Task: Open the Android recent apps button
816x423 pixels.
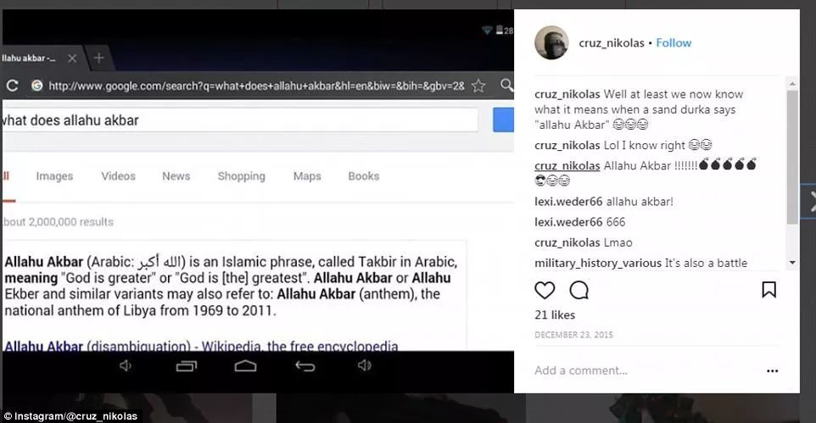Action: [187, 366]
